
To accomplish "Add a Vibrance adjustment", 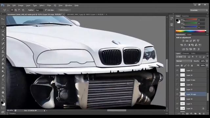I will (x=198, y=41).
